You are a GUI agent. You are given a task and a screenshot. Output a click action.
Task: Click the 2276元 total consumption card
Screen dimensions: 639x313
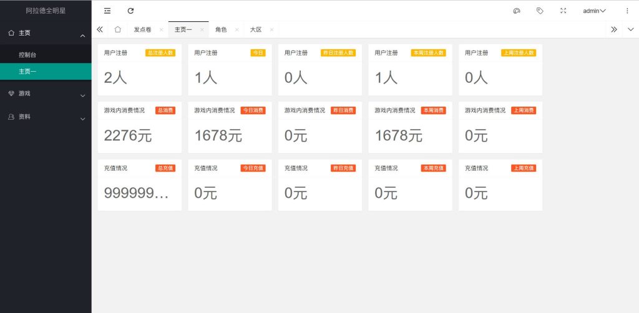(139, 128)
